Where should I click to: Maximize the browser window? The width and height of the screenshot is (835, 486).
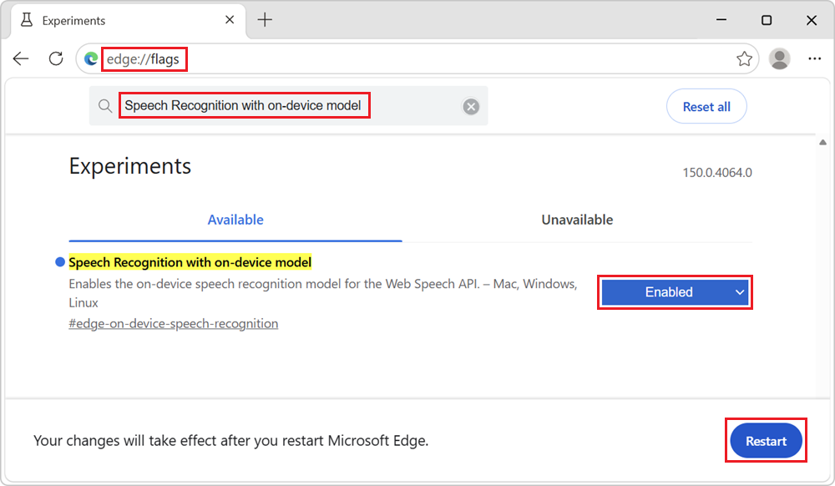pyautogui.click(x=767, y=20)
